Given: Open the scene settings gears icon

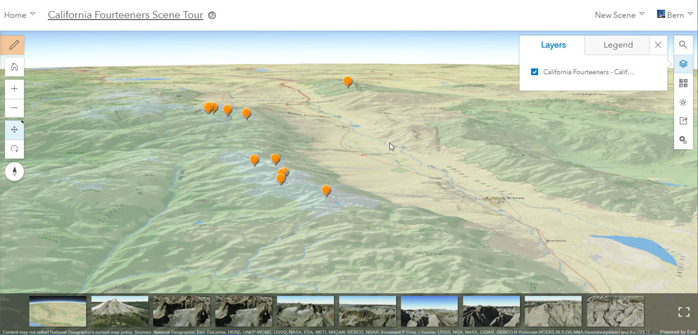Looking at the screenshot, I should pos(683,140).
